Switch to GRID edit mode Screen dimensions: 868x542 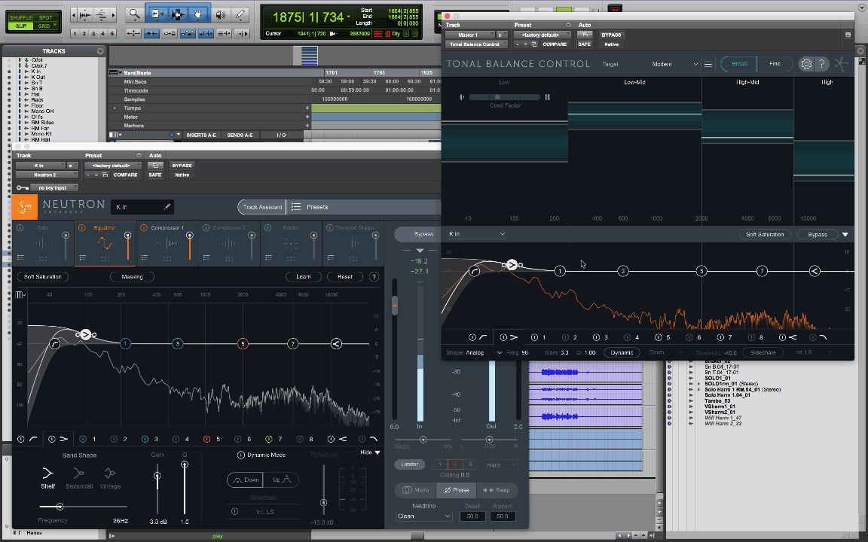(44, 26)
